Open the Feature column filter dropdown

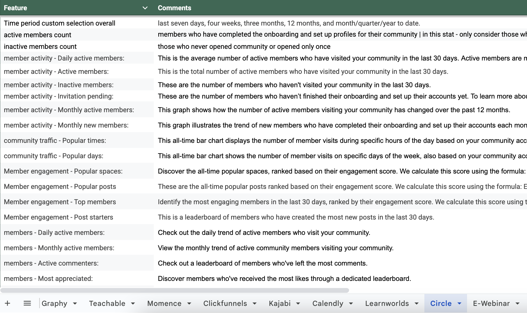[145, 8]
